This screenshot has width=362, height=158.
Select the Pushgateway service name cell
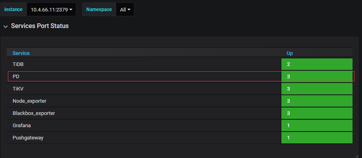point(28,138)
